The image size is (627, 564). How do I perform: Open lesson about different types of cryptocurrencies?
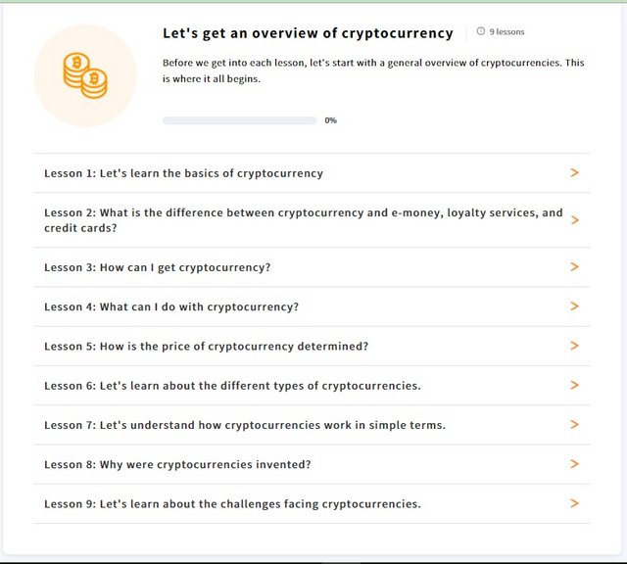point(312,386)
